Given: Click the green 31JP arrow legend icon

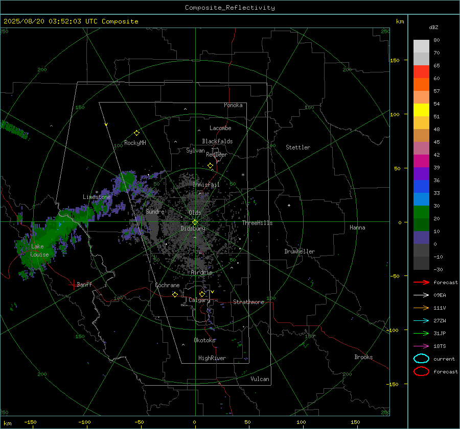Looking at the screenshot, I should [x=421, y=333].
